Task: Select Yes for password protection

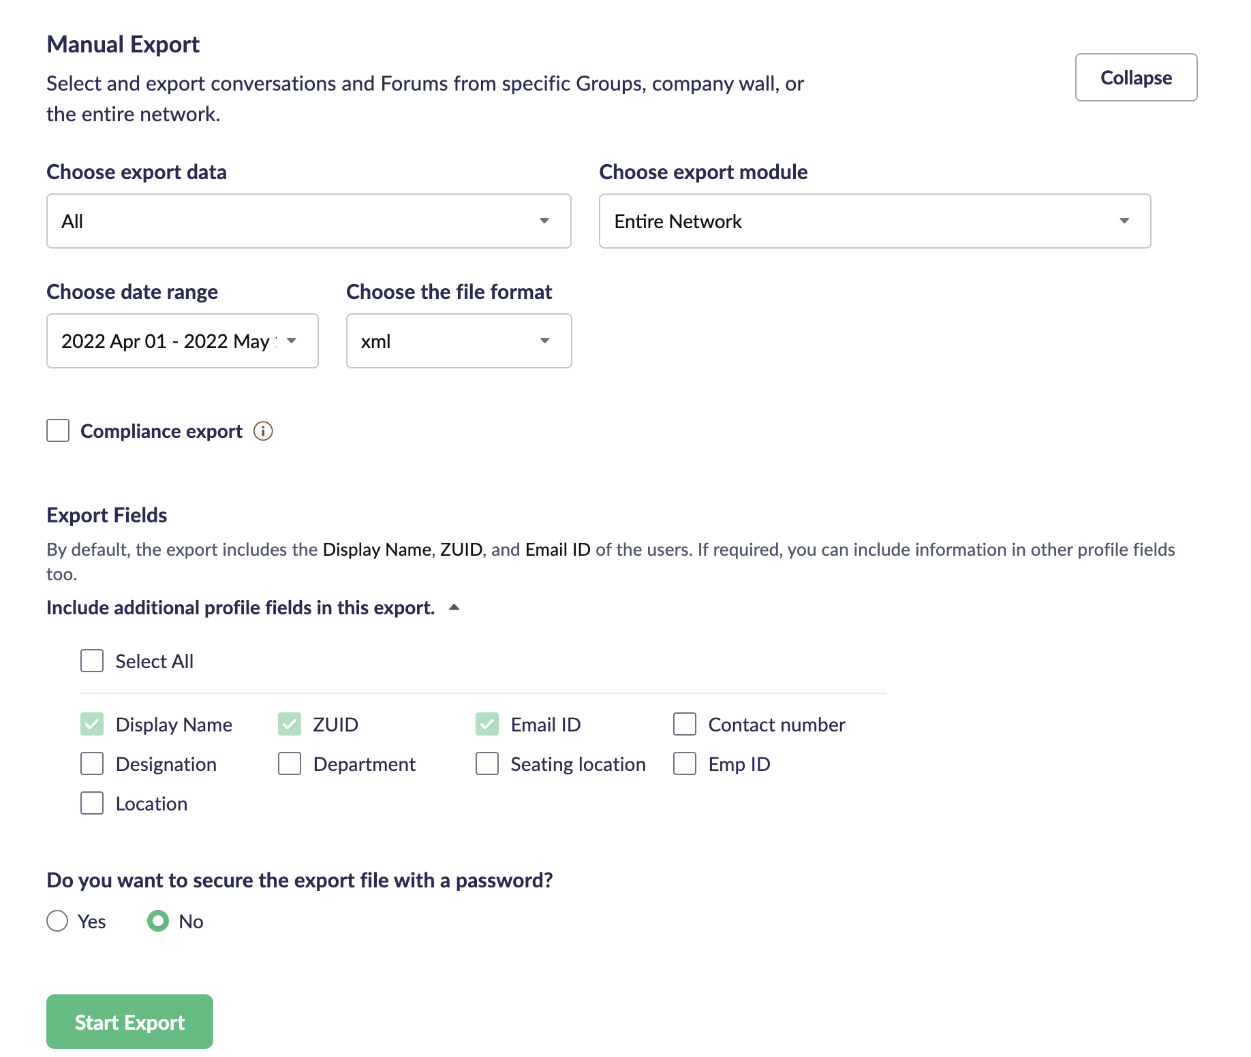Action: [57, 921]
